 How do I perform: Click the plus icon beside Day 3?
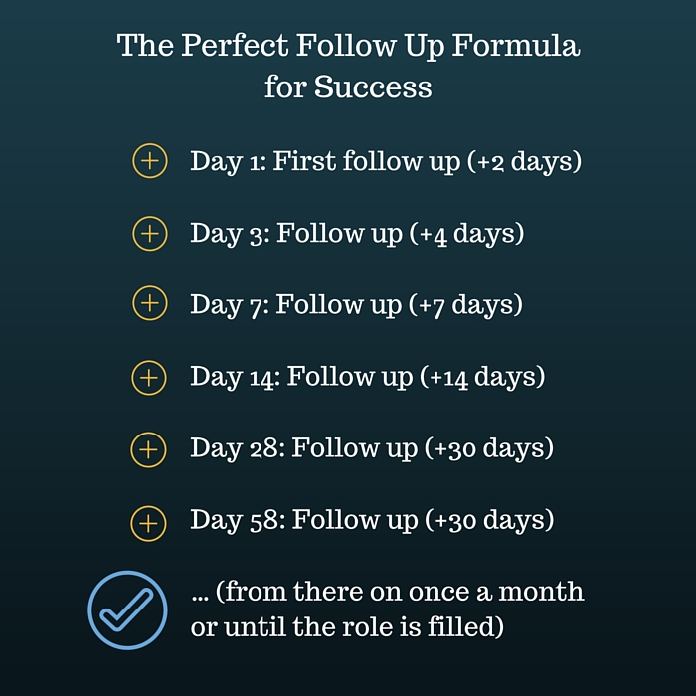149,233
